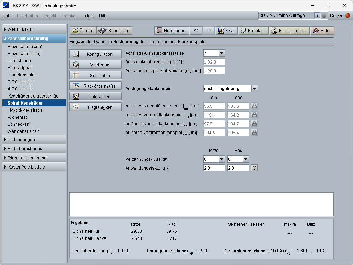Open CAD export button
This screenshot has width=353, height=265.
(x=226, y=31)
